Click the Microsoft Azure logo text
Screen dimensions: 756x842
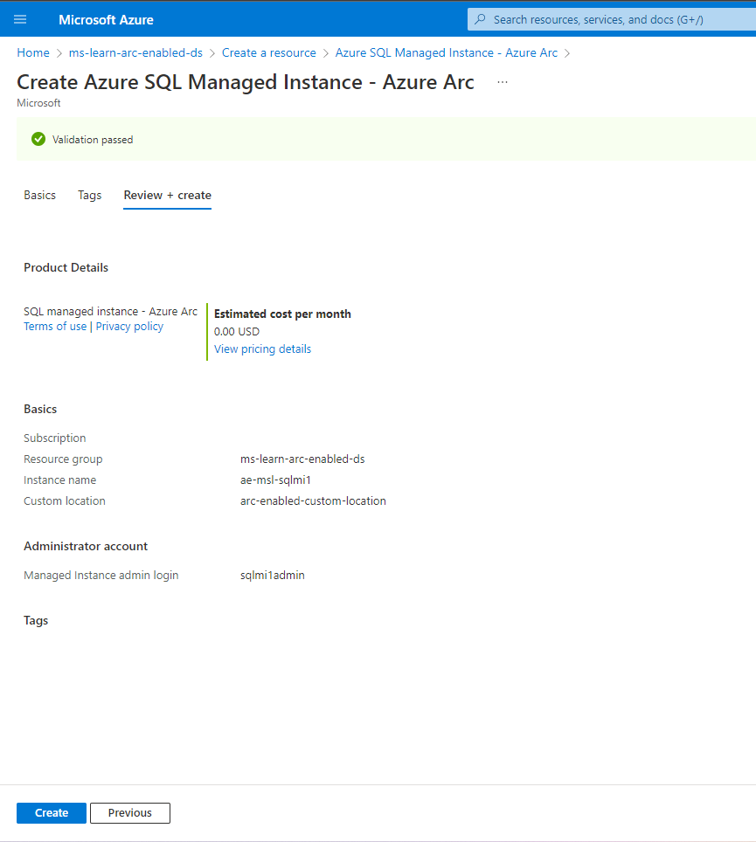(x=106, y=20)
